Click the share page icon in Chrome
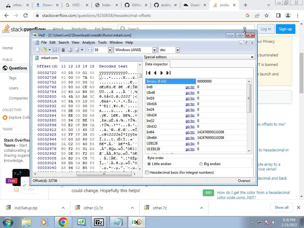 [x=257, y=15]
